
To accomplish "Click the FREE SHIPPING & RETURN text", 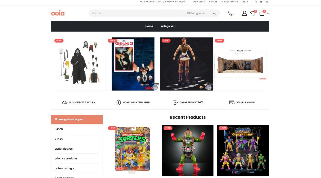I will [82, 102].
